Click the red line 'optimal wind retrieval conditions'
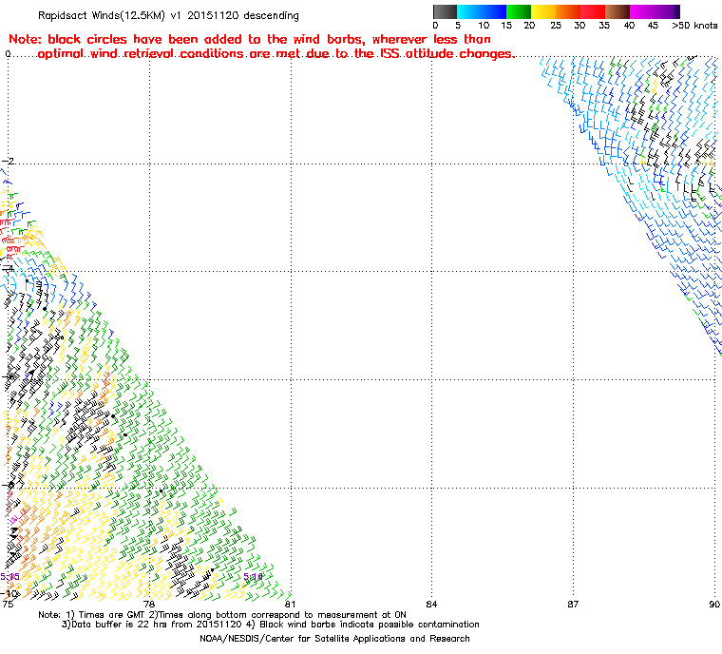Image resolution: width=722 pixels, height=654 pixels. (x=275, y=54)
